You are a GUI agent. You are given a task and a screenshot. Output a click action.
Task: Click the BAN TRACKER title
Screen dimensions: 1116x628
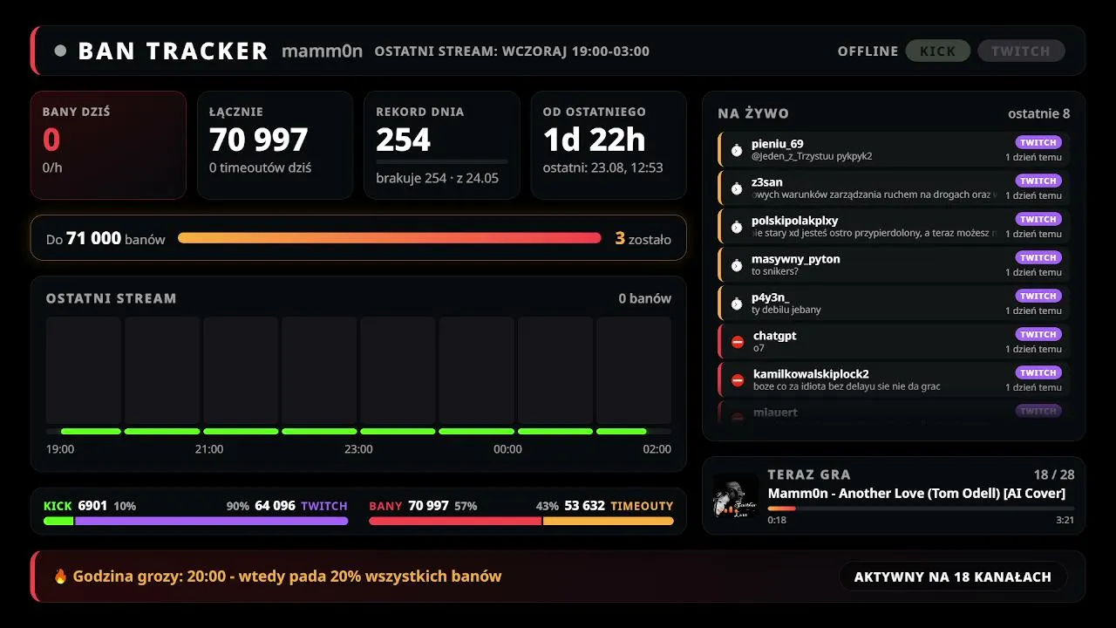point(173,51)
